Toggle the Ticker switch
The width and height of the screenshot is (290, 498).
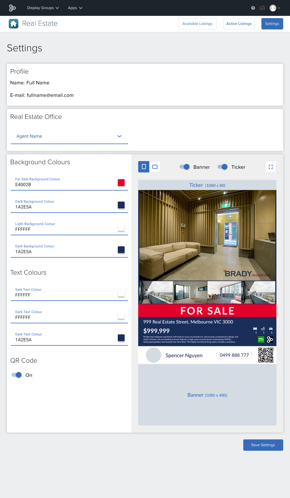click(223, 167)
